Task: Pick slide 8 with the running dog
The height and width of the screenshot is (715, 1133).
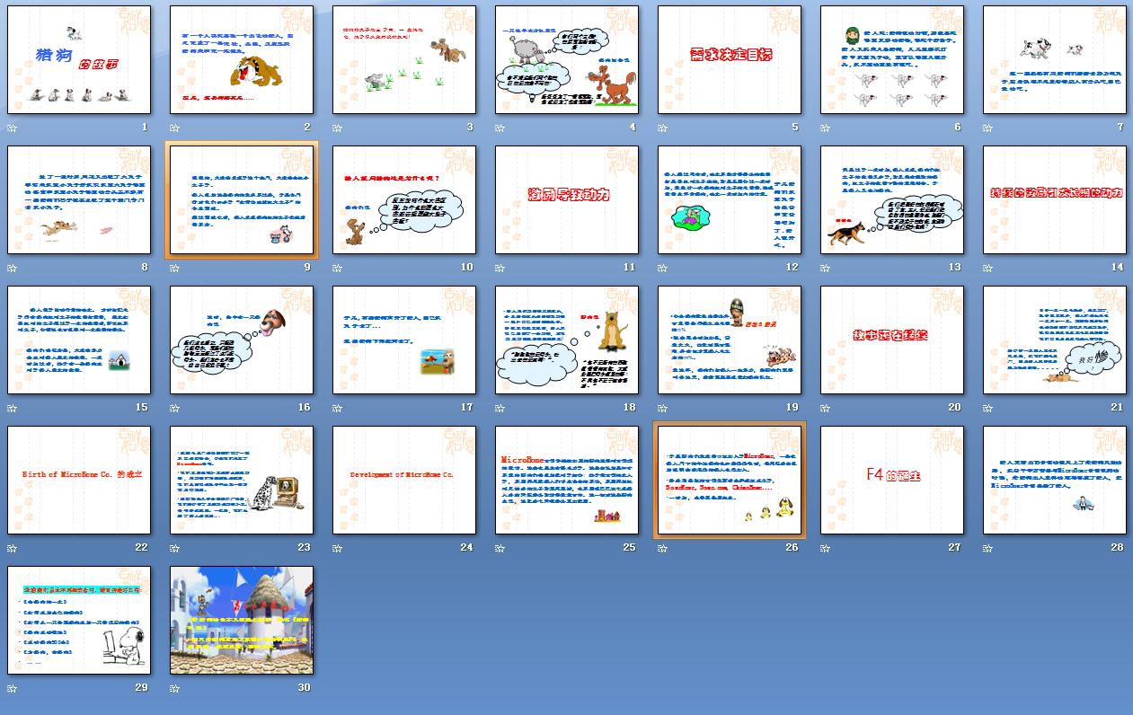Action: coord(79,199)
